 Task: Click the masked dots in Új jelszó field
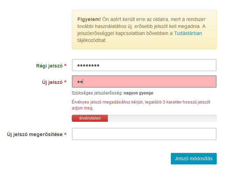79,82
